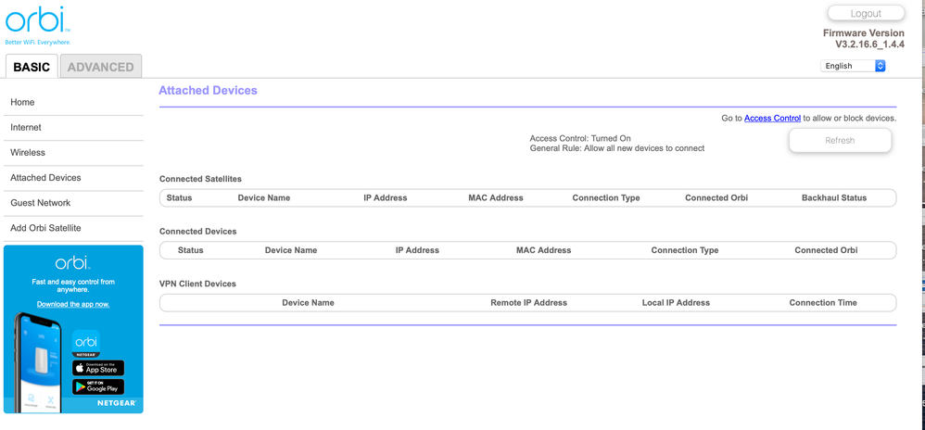This screenshot has width=925, height=430.
Task: Open Guest Network settings
Action: [41, 202]
